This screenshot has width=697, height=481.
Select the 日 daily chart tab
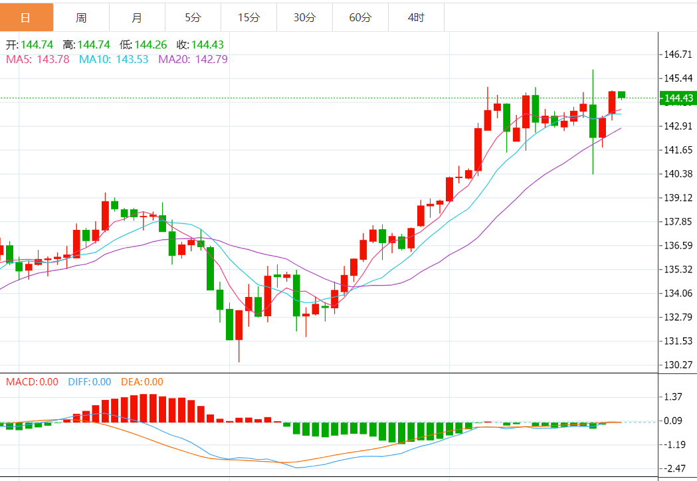tap(27, 17)
